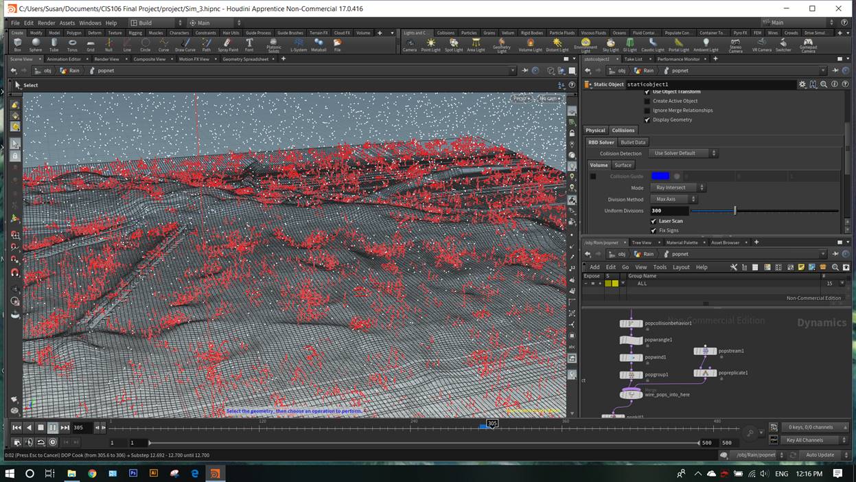Viewport: 856px width, 482px height.
Task: Select the Draw Curve tool
Action: click(185, 45)
